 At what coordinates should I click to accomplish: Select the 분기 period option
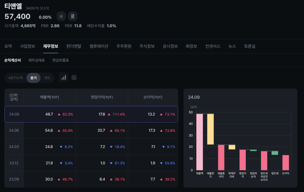point(33,78)
